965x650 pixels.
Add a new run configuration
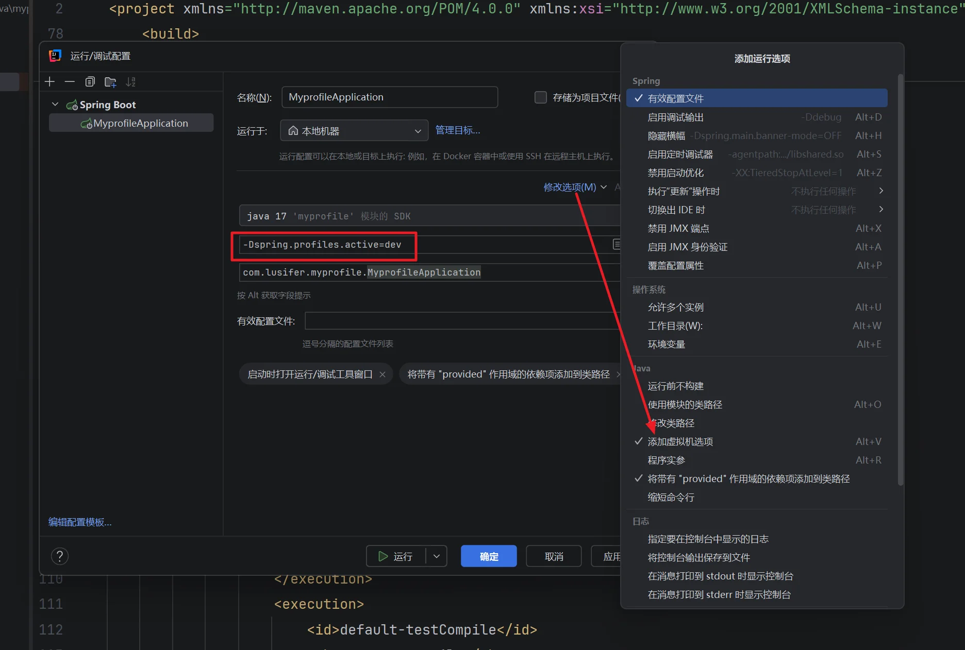[50, 81]
